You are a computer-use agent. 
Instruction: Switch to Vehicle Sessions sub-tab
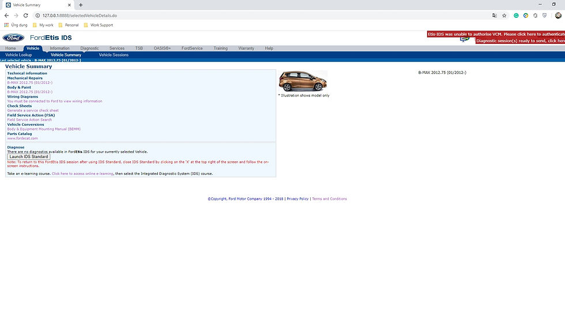pos(114,55)
